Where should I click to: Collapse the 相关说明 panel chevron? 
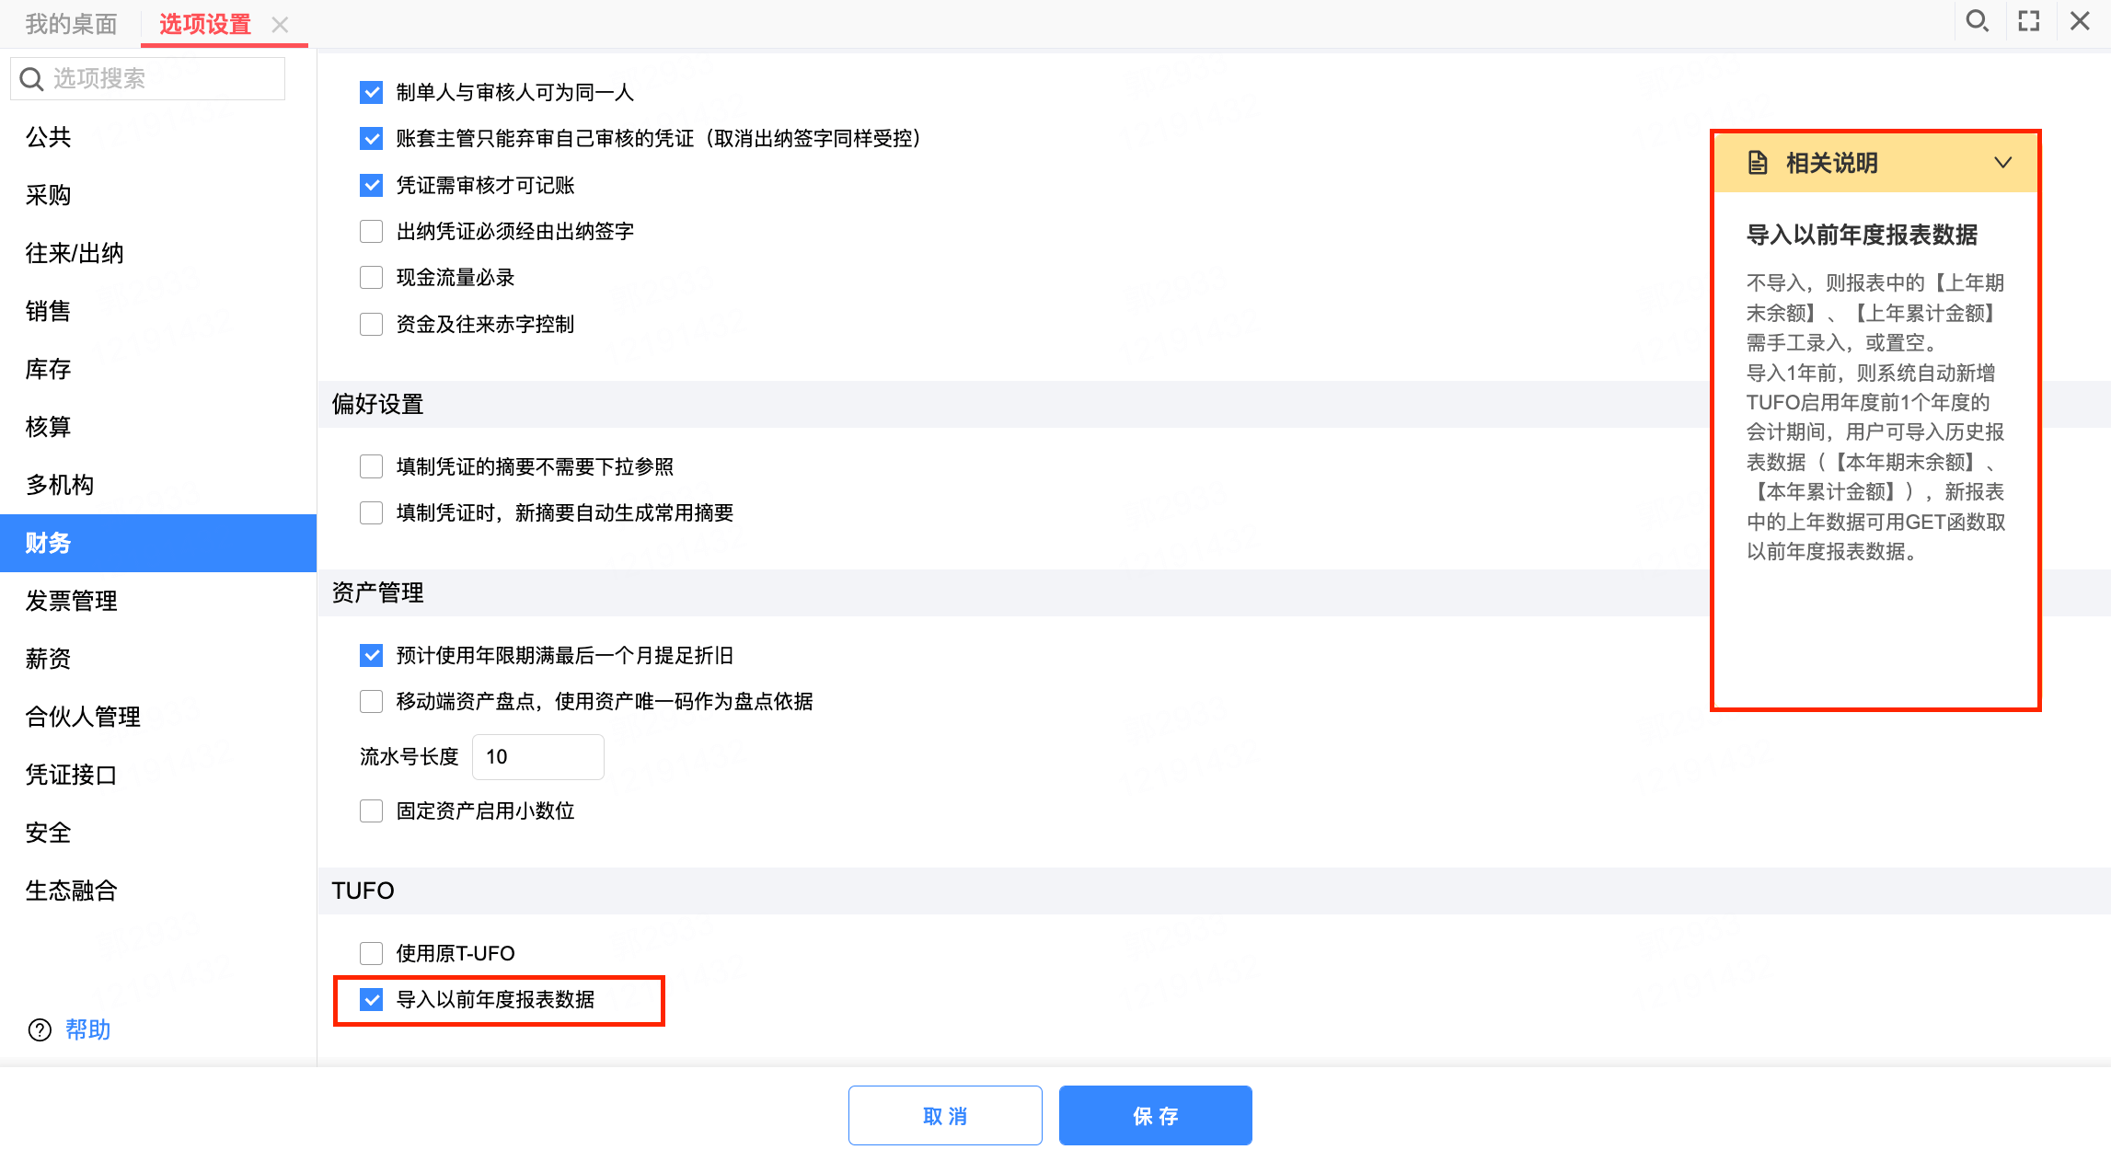(x=2002, y=163)
